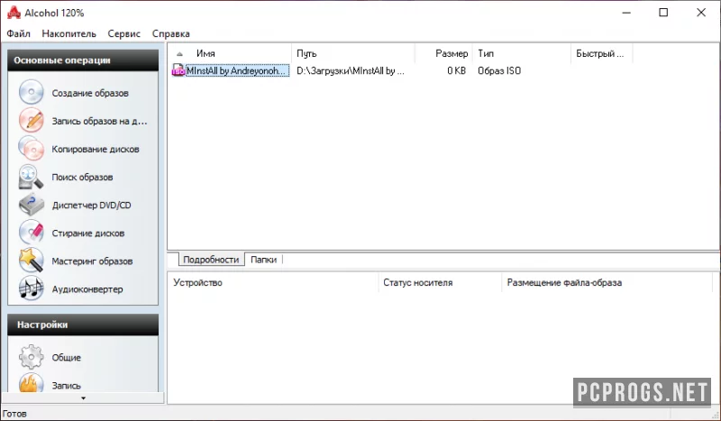
Task: Open Общие settings
Action: [x=66, y=358]
